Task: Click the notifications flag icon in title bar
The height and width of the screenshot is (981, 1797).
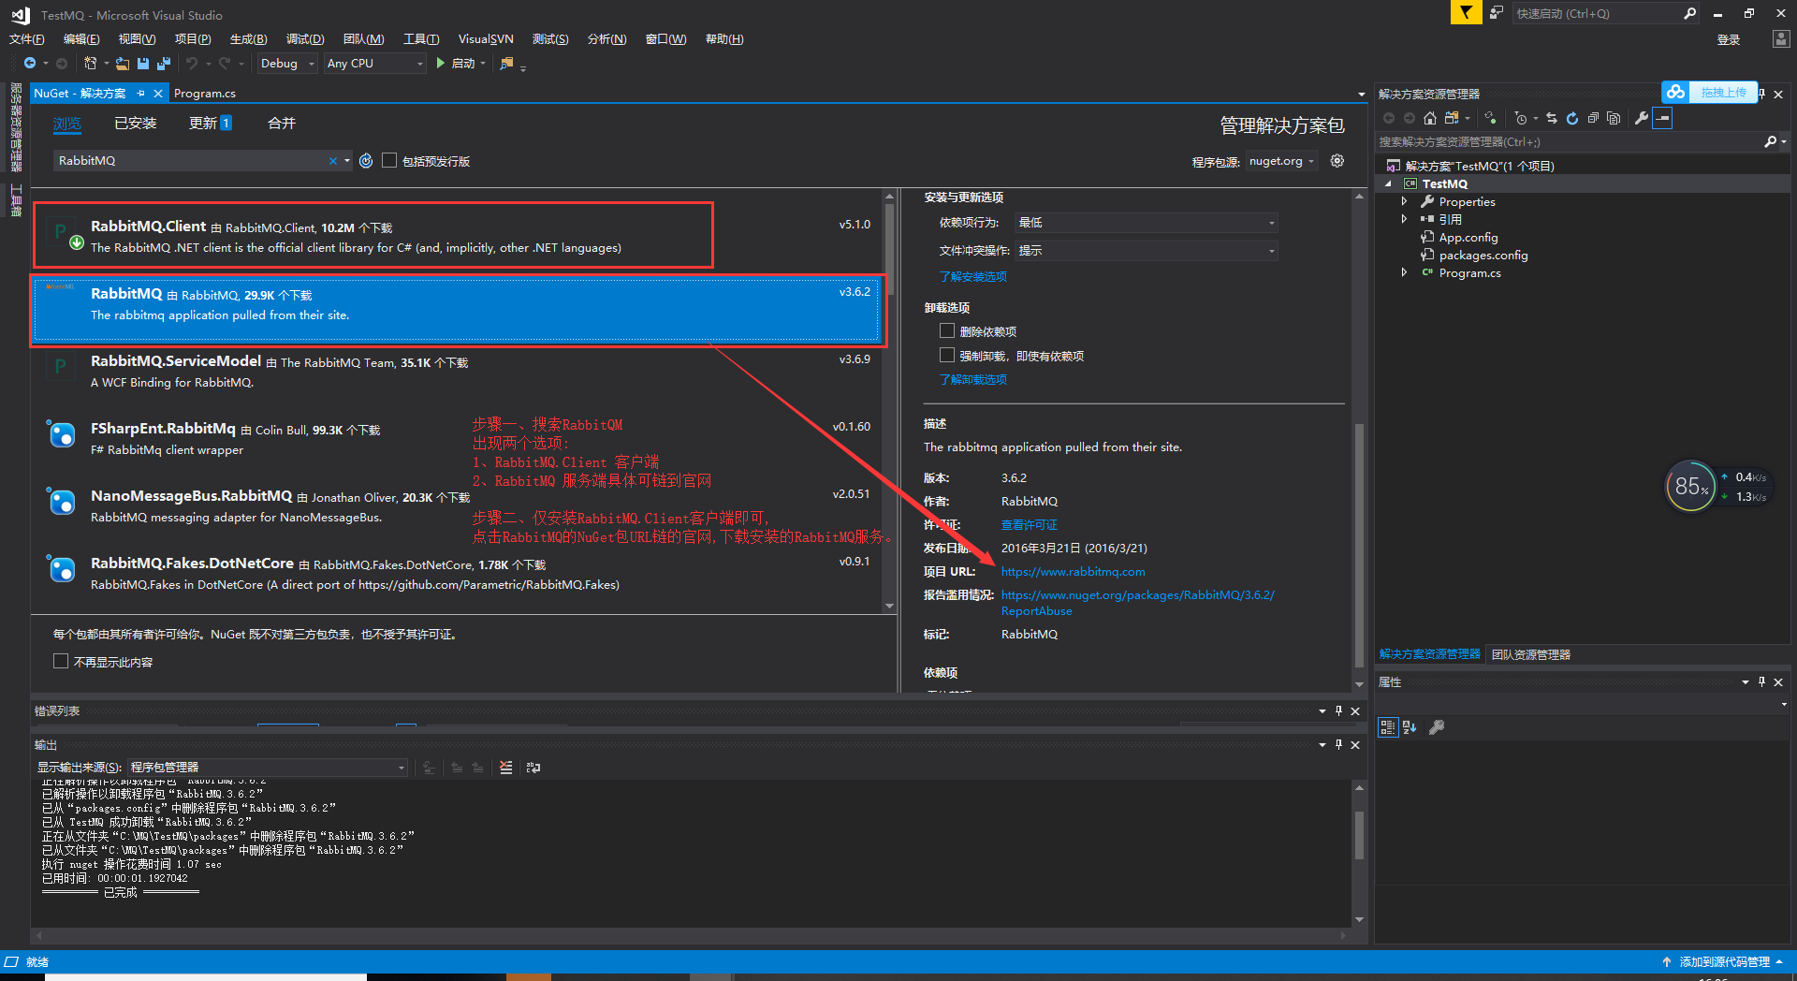Action: (x=1466, y=13)
